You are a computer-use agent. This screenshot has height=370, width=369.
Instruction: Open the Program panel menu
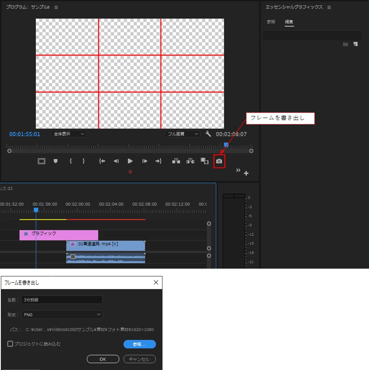pyautogui.click(x=56, y=7)
